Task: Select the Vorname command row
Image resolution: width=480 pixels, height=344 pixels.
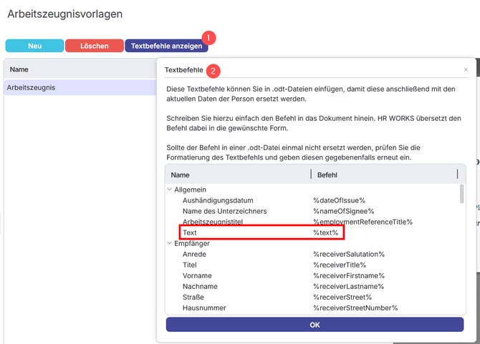Action: pos(198,275)
